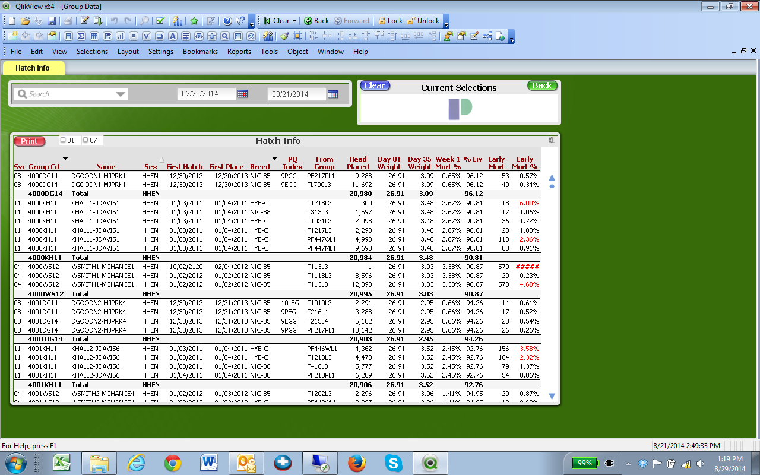Save the document using the floppy disk icon
The height and width of the screenshot is (475, 760).
(52, 21)
